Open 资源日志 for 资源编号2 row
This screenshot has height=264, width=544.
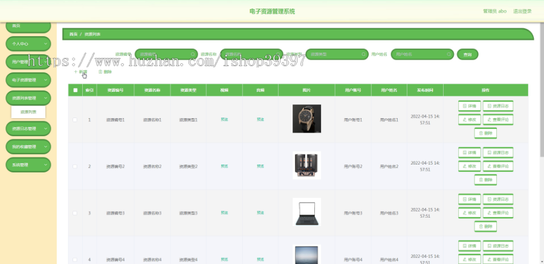click(498, 152)
